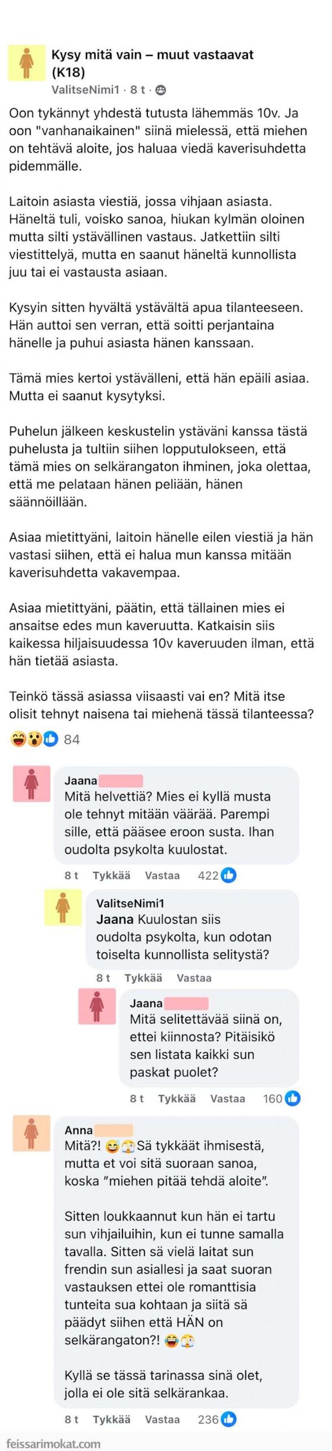The image size is (332, 1451).
Task: Open the ValitseNimi1 author name under the post title
Action: point(86,90)
